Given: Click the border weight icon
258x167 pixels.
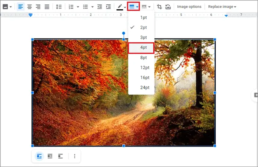Looking at the screenshot, I should tap(132, 6).
